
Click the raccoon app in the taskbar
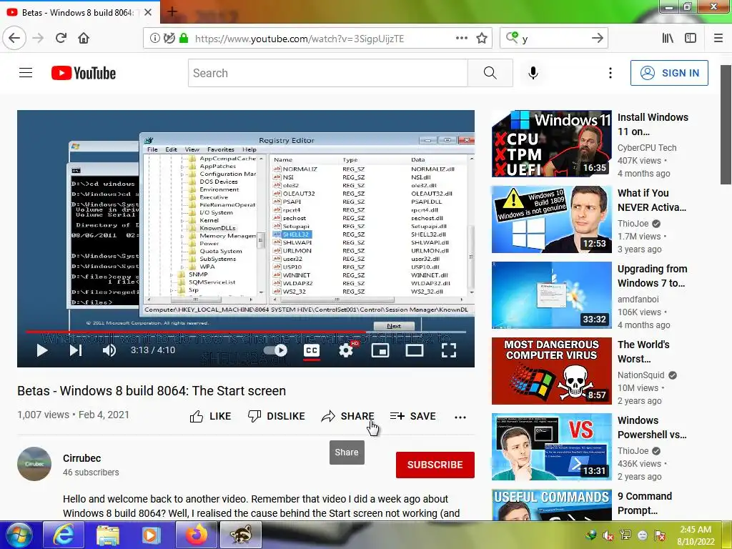240,535
